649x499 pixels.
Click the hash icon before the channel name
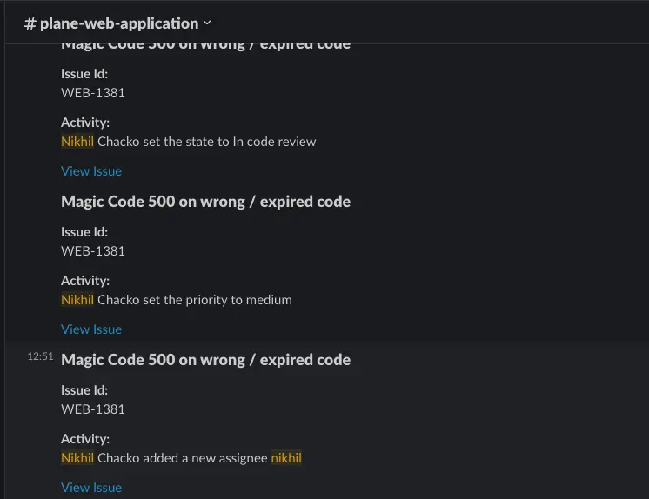click(30, 23)
